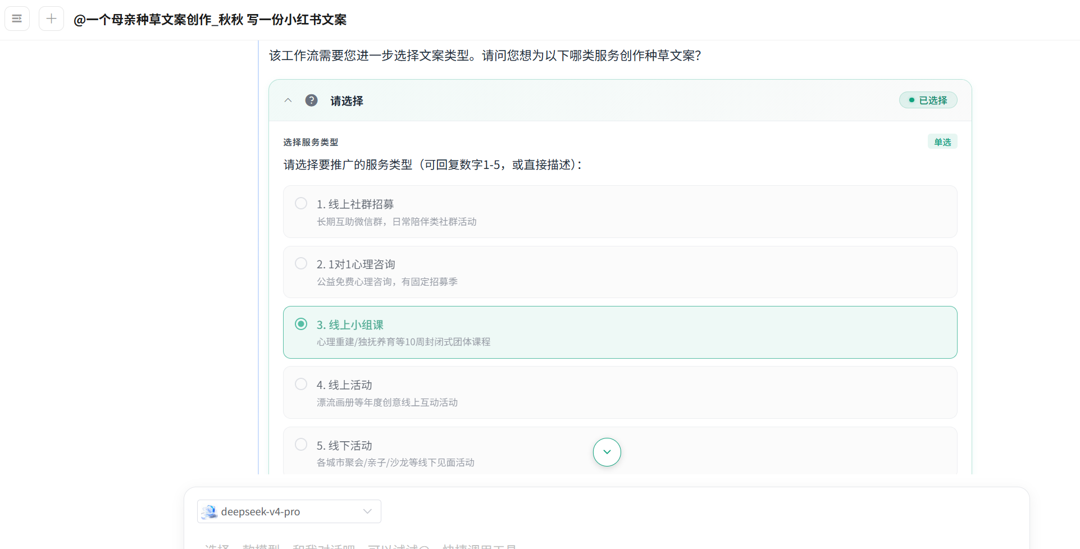
Task: Click the deepseek model logo icon
Action: pos(209,511)
